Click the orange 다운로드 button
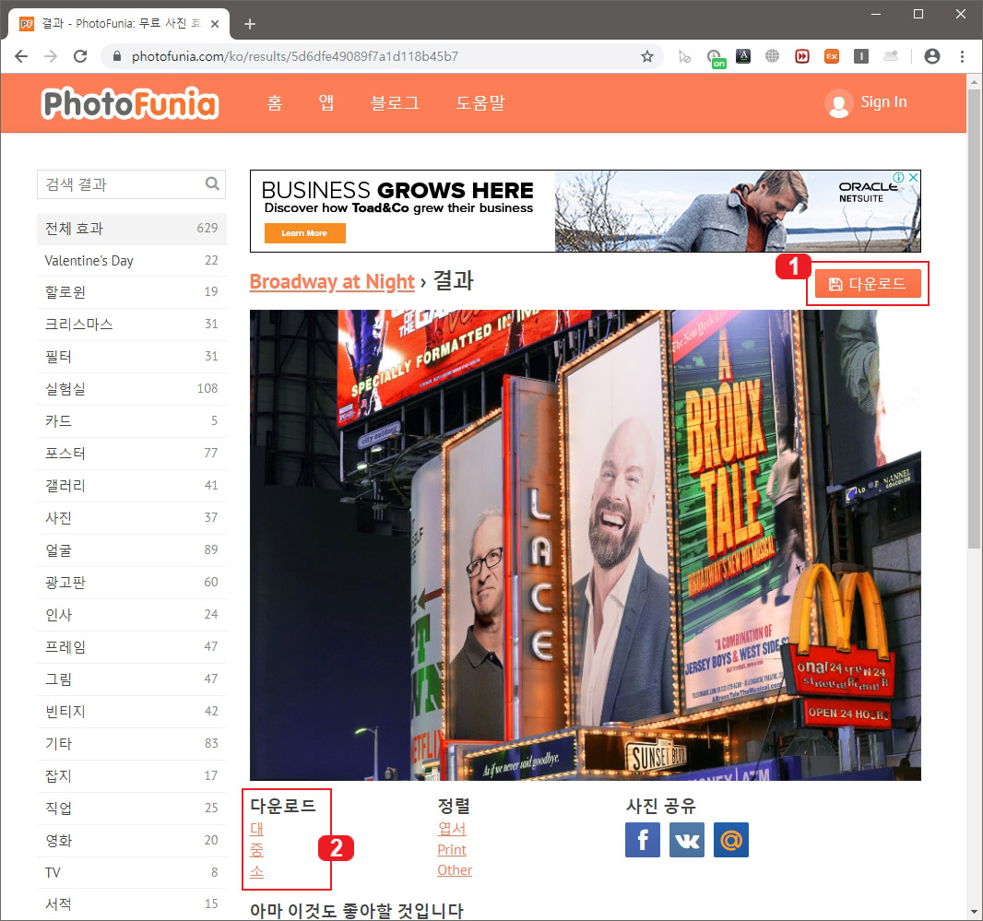The width and height of the screenshot is (983, 921). point(868,284)
